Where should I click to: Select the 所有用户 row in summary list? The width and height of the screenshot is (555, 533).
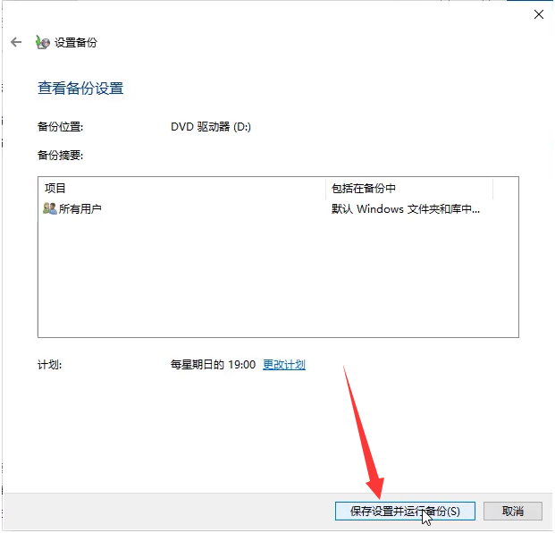pos(80,208)
